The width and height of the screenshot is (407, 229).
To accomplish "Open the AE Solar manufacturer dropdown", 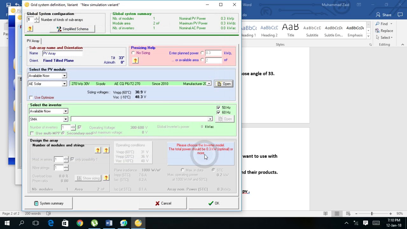I will (64, 84).
